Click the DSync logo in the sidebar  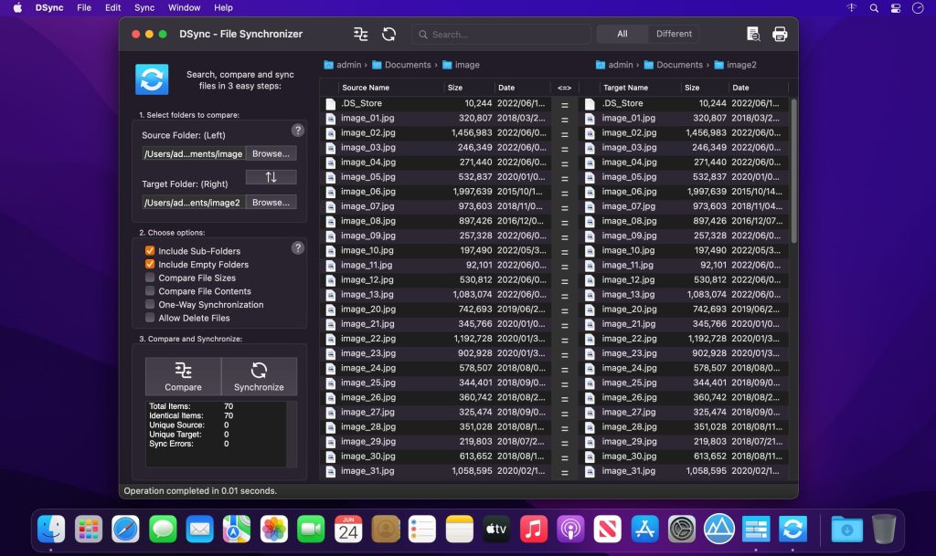[x=151, y=79]
